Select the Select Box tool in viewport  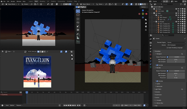[x=78, y=11]
